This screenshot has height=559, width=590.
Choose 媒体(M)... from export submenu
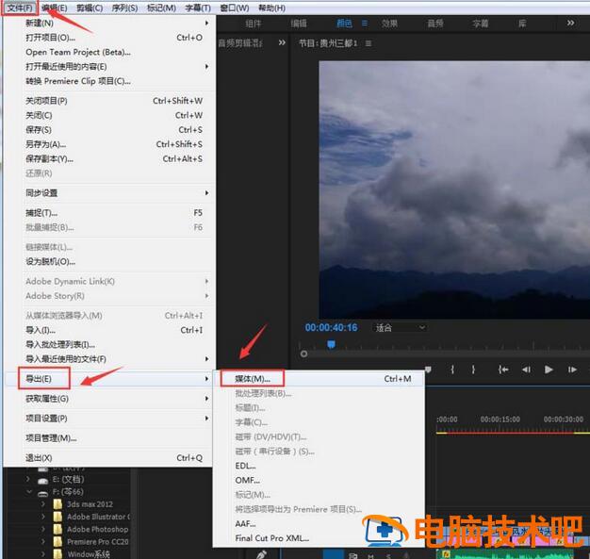click(x=319, y=379)
